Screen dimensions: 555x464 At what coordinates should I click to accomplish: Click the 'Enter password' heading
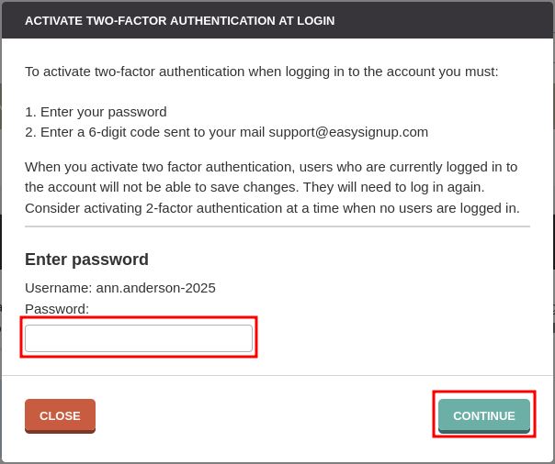(x=86, y=260)
